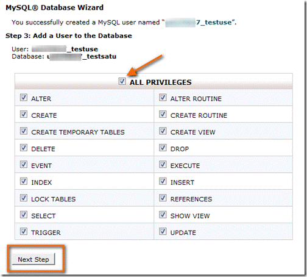The height and width of the screenshot is (277, 307).
Task: Toggle the CREATE privilege checkbox
Action: pyautogui.click(x=24, y=114)
